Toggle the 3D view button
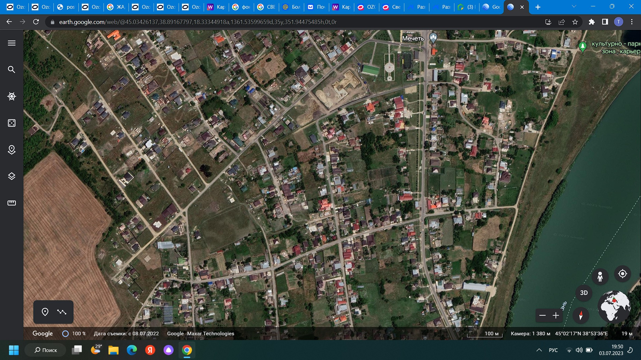The width and height of the screenshot is (641, 360). (584, 293)
